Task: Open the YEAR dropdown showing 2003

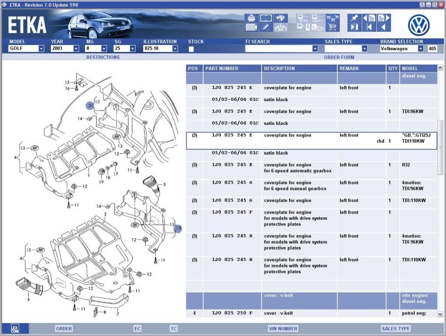Action: 76,49
